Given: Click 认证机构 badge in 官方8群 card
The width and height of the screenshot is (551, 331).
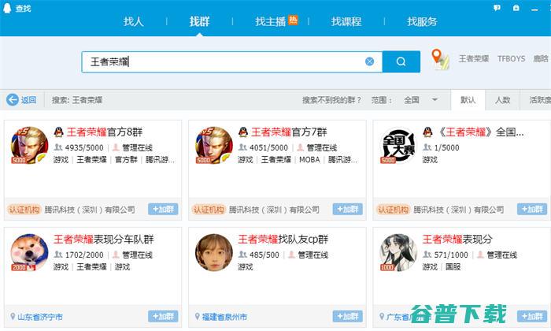Looking at the screenshot, I should [24, 210].
